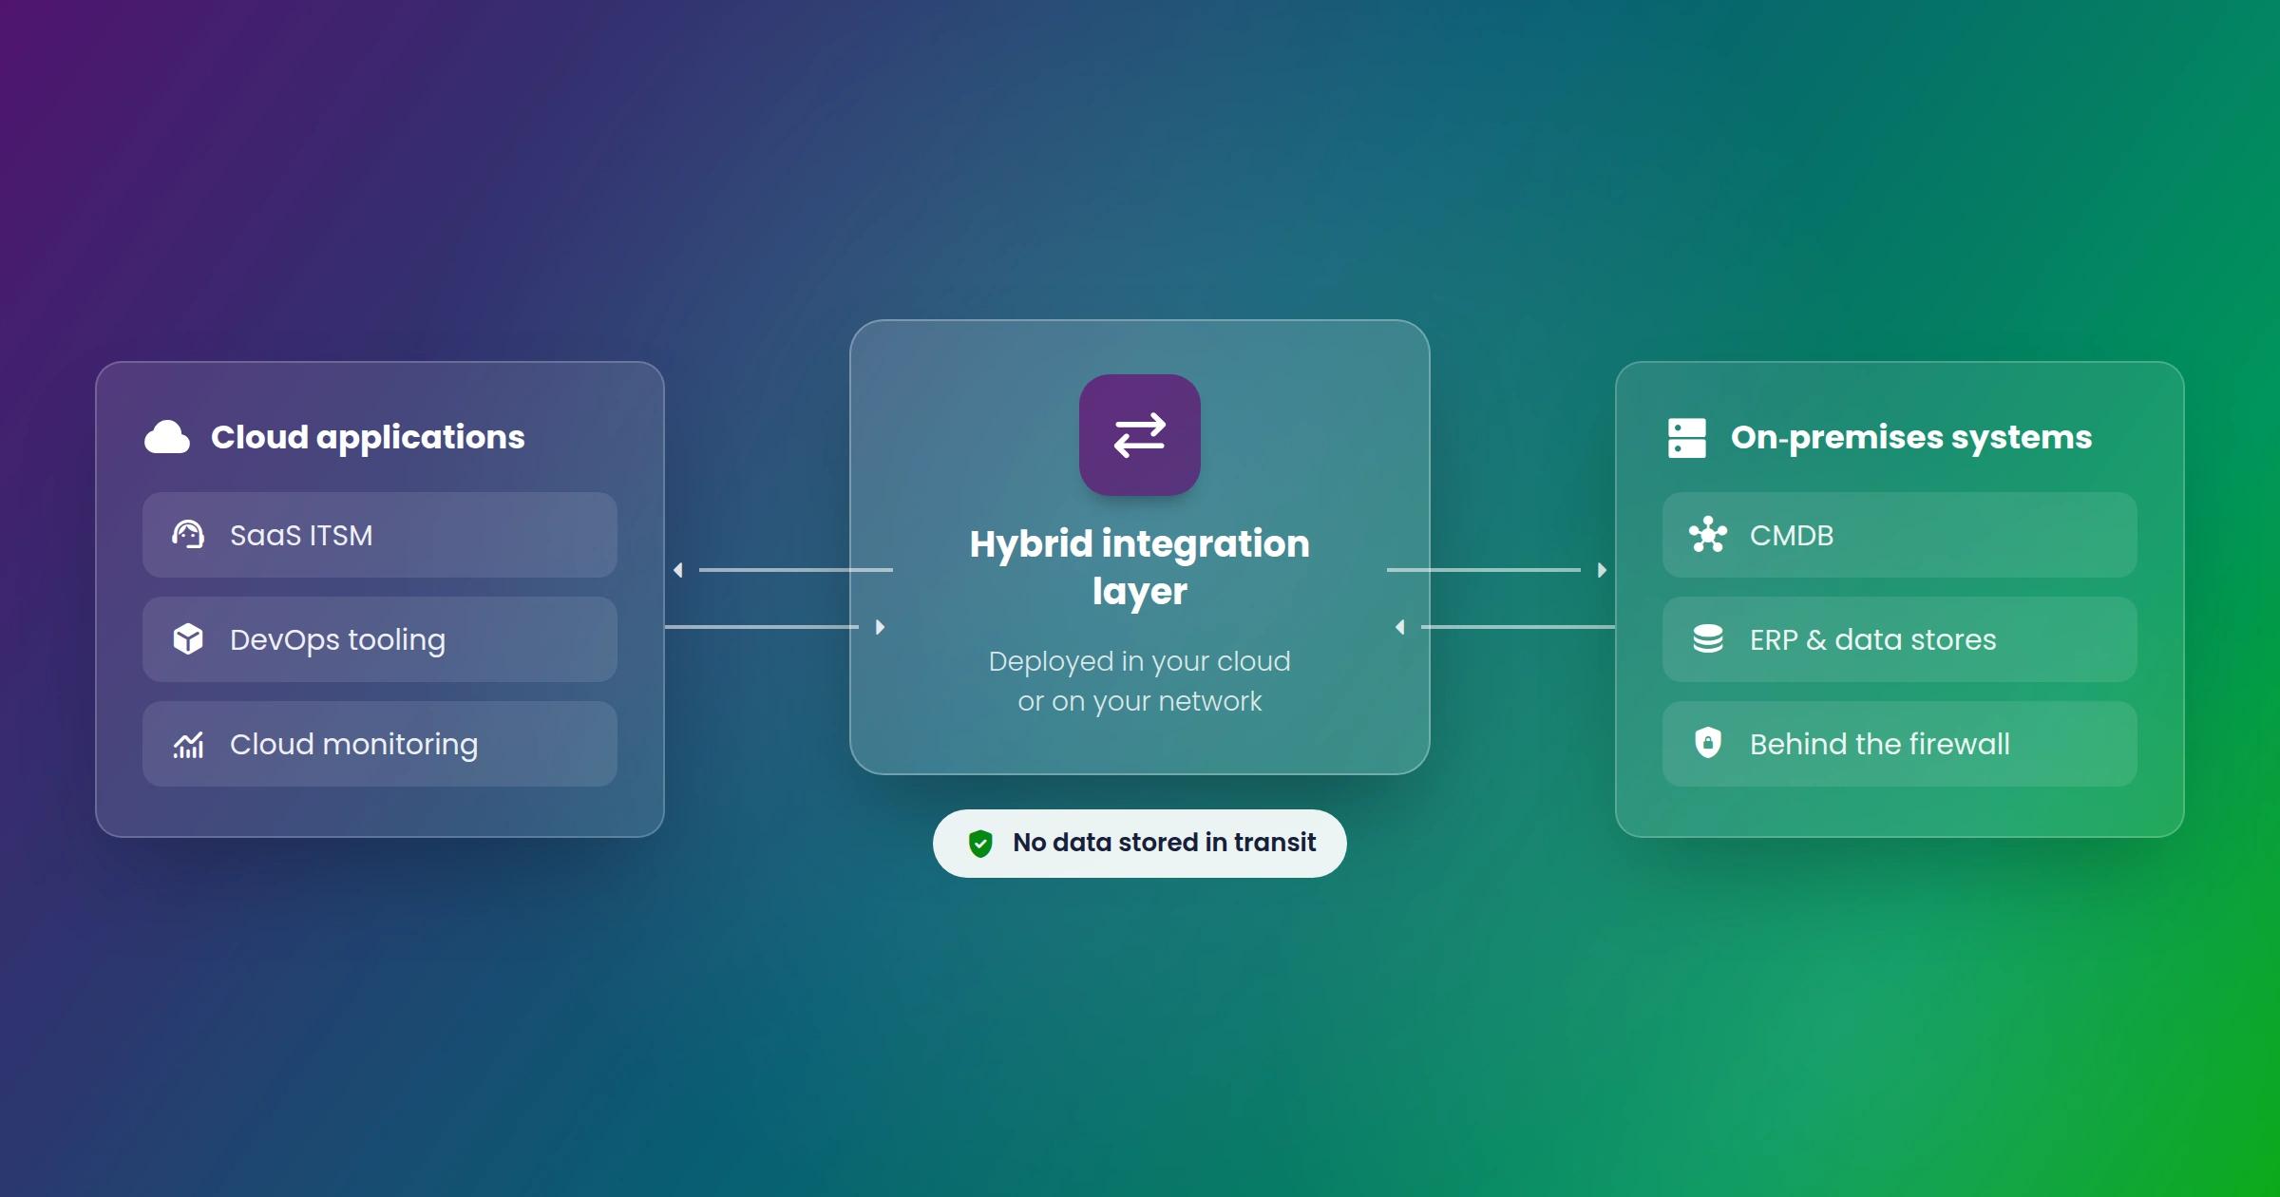Click the network nodes icon next to CMDB

[x=1708, y=535]
